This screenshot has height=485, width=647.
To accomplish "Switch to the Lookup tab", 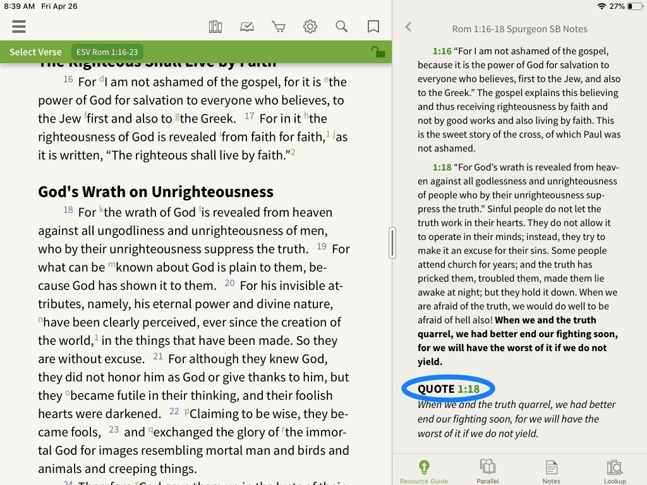I will [x=615, y=472].
